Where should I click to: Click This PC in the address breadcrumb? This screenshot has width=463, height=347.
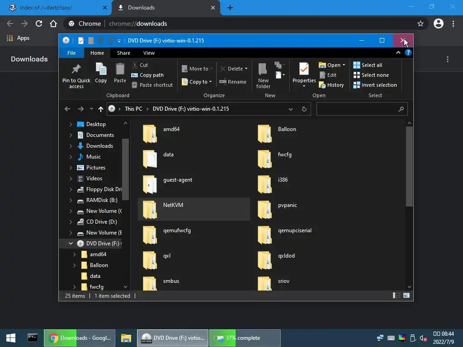(x=133, y=109)
